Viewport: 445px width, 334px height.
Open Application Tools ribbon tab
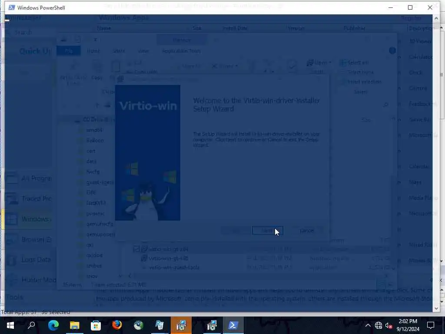click(181, 51)
